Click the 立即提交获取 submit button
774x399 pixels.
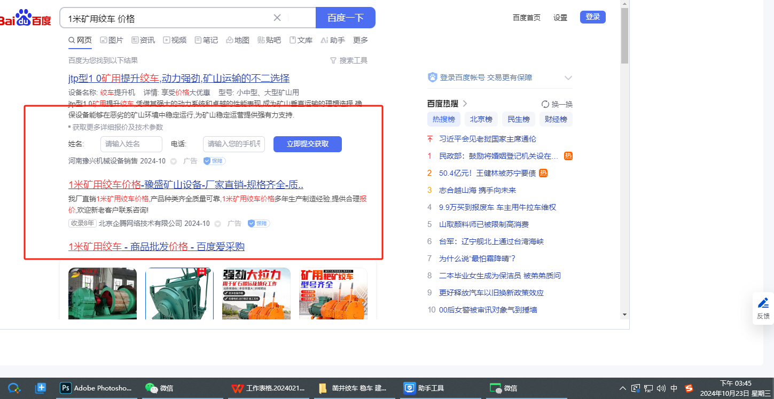pyautogui.click(x=307, y=144)
